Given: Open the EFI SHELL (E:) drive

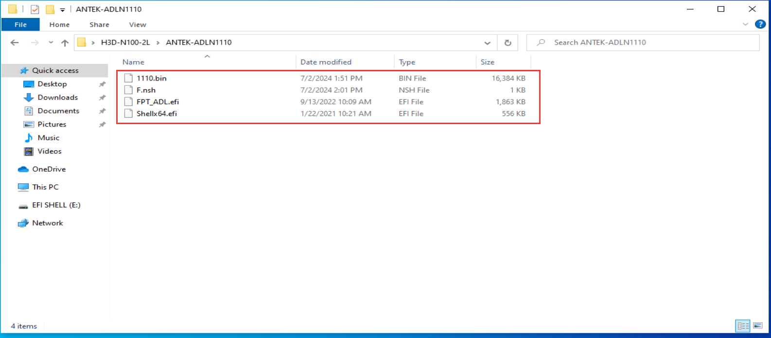Looking at the screenshot, I should click(56, 205).
